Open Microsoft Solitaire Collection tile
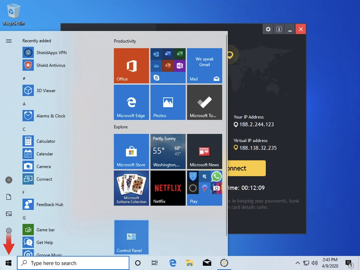The image size is (360, 270). [x=131, y=188]
